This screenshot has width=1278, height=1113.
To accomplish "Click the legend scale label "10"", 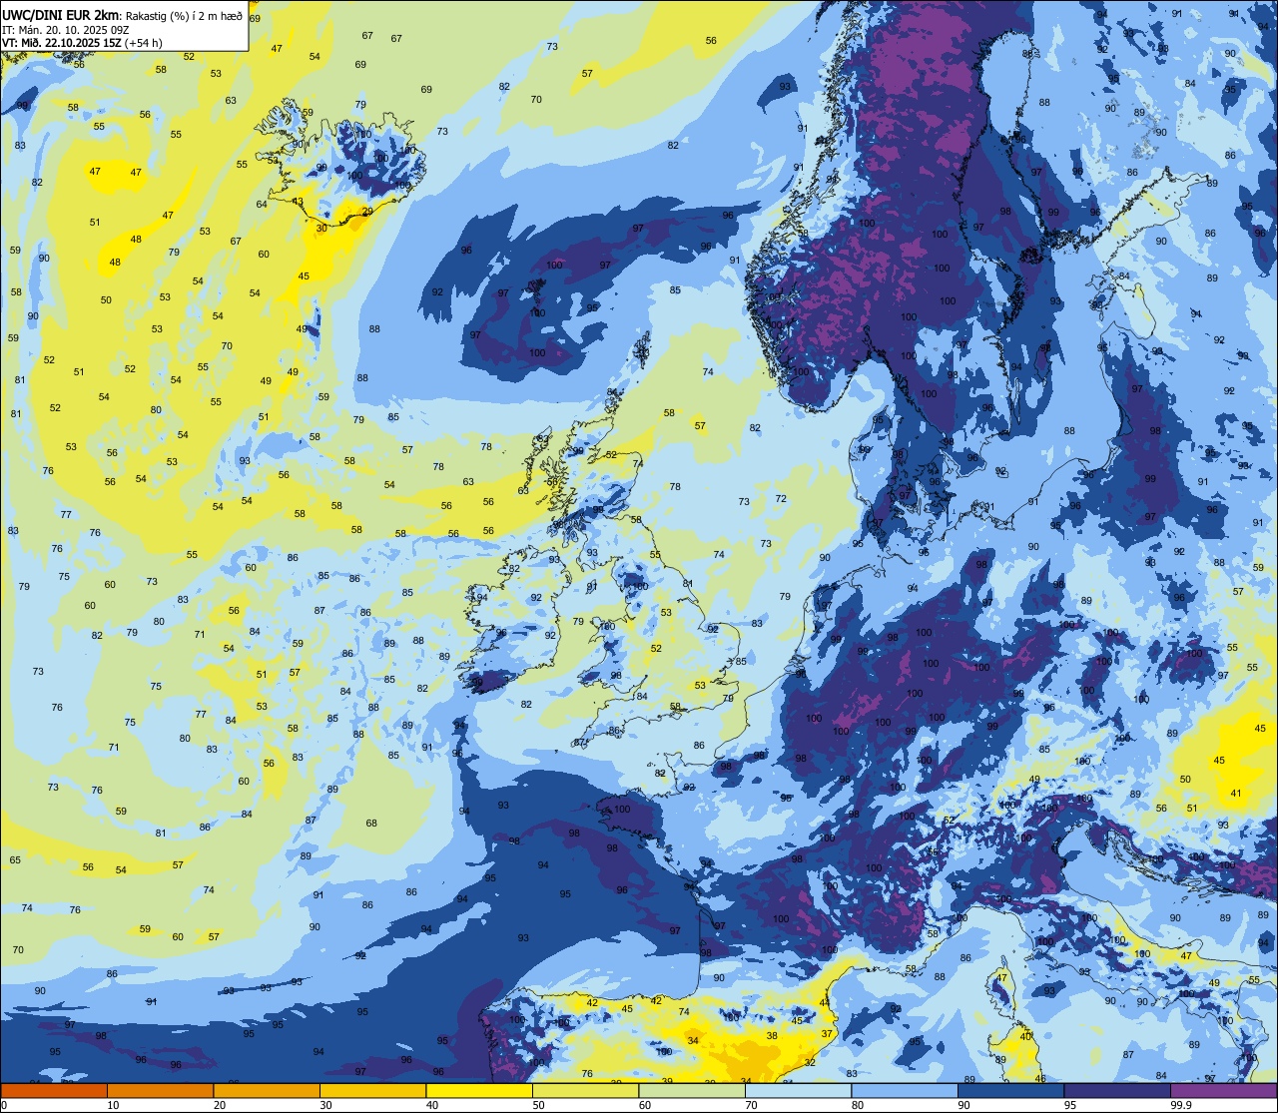I will pos(113,1105).
